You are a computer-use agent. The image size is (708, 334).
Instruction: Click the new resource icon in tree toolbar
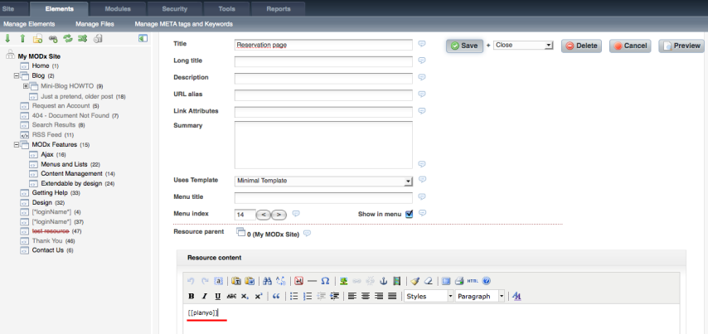pos(37,38)
